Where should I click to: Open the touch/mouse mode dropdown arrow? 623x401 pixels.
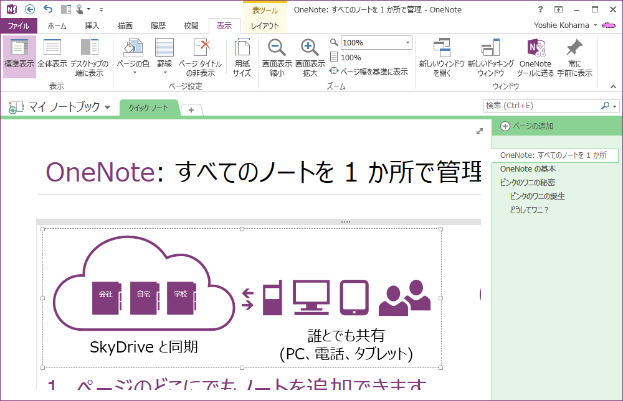coord(88,9)
